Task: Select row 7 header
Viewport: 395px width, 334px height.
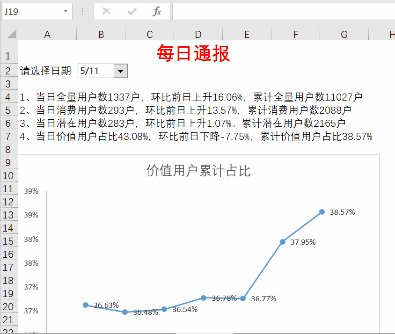Action: point(9,136)
